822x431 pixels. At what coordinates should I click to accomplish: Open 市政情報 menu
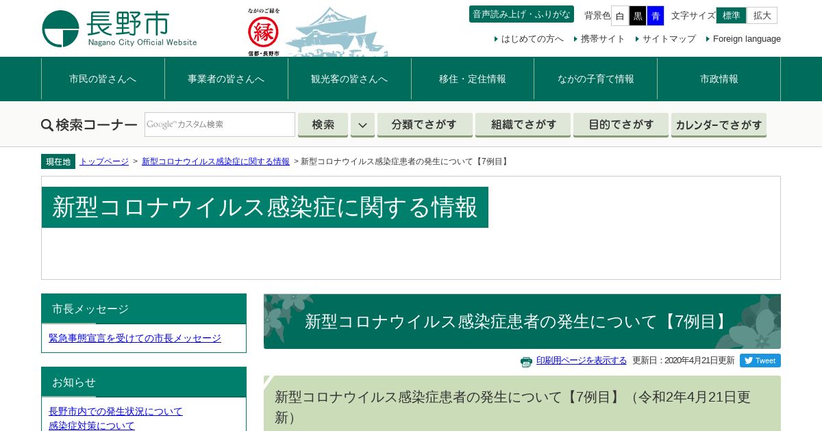point(719,79)
